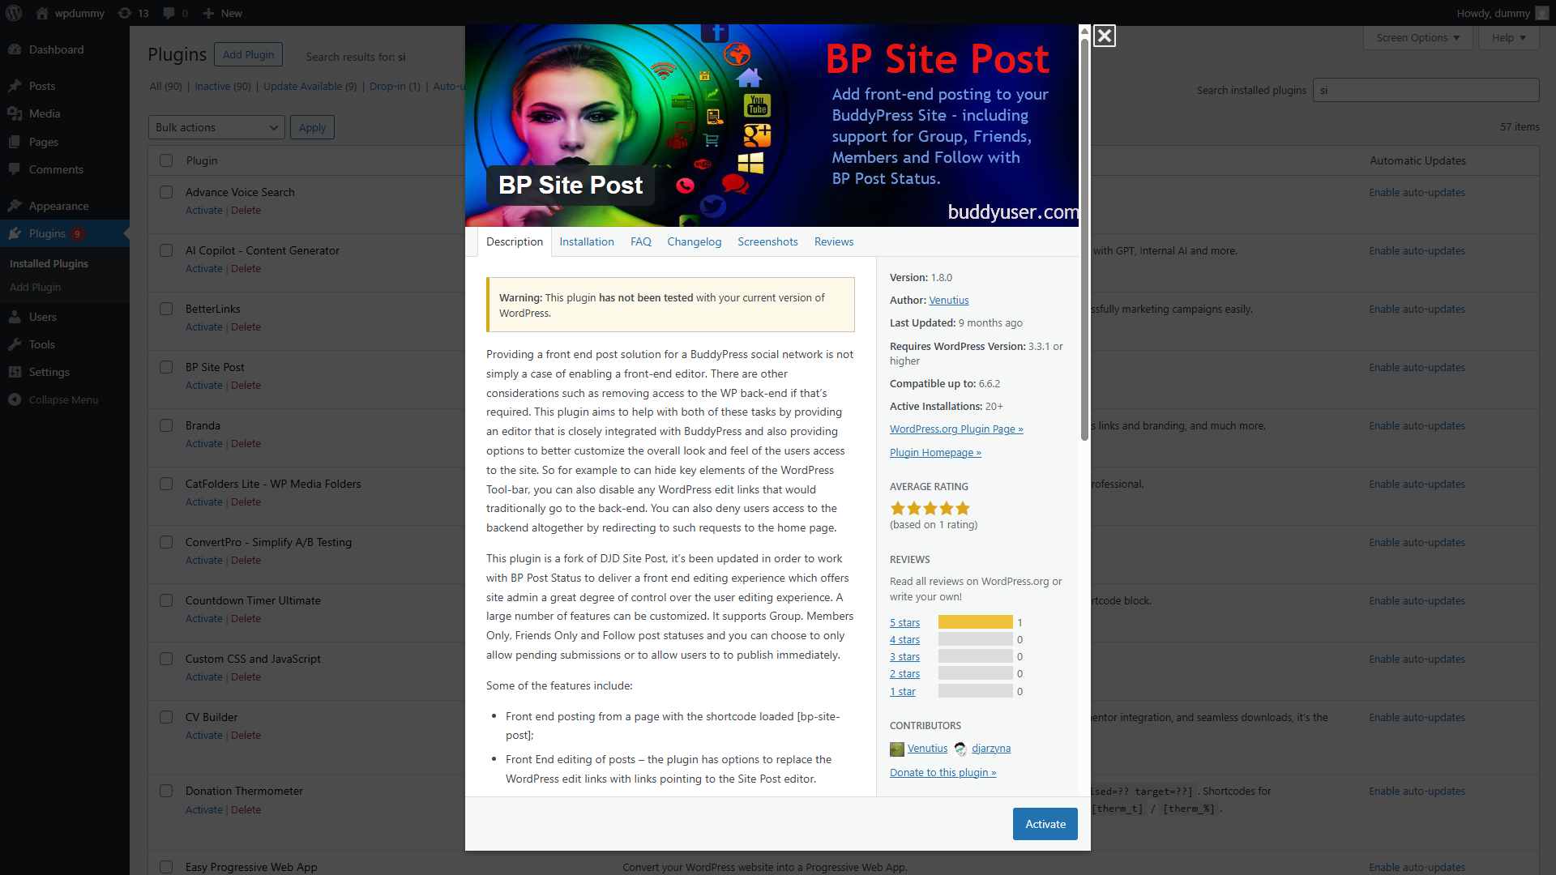Screen dimensions: 1556x875
Task: Filter plugins by Inactive (90)
Action: (x=222, y=87)
